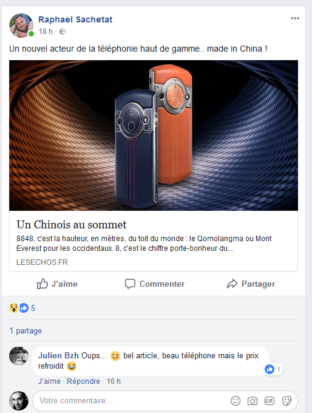Click the Commenter button
This screenshot has height=413, width=312.
point(155,284)
